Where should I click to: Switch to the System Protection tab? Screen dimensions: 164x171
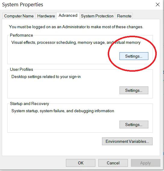[x=97, y=16]
